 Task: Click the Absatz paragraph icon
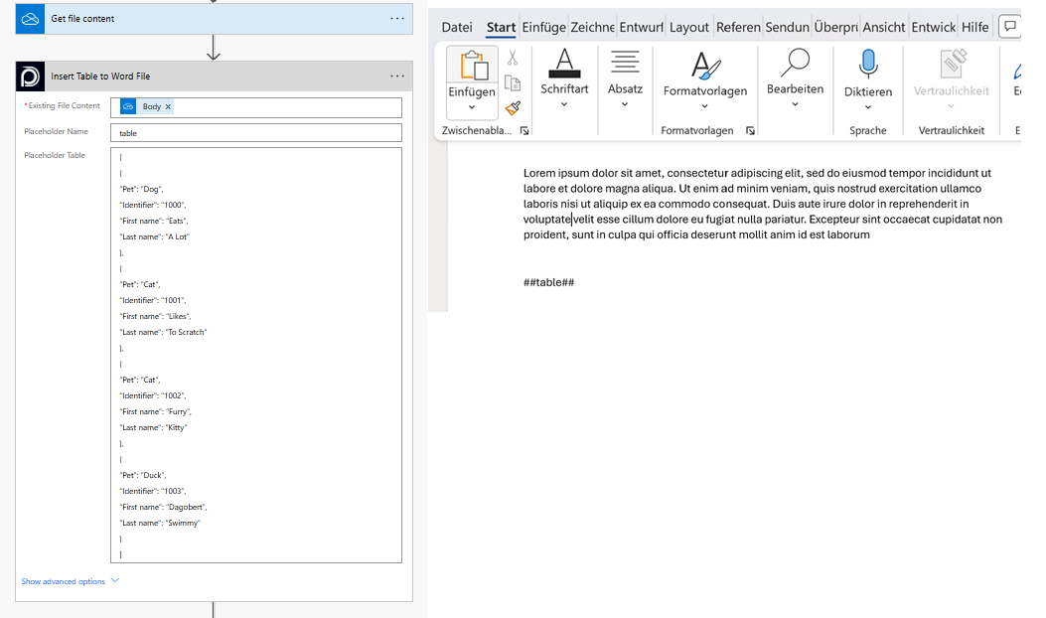(x=625, y=63)
